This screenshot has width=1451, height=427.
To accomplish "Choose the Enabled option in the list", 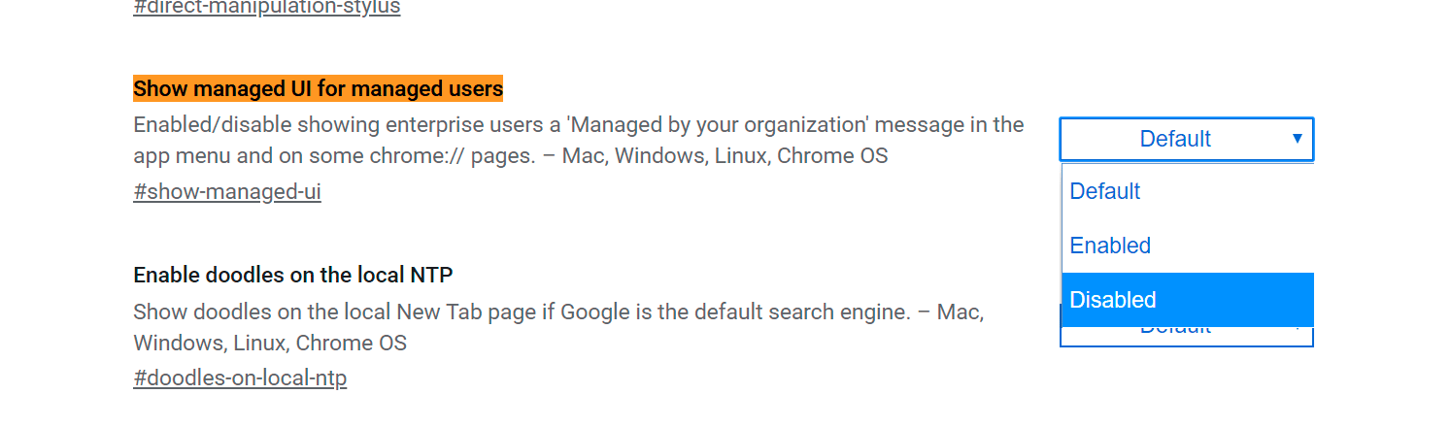I will pyautogui.click(x=1187, y=246).
